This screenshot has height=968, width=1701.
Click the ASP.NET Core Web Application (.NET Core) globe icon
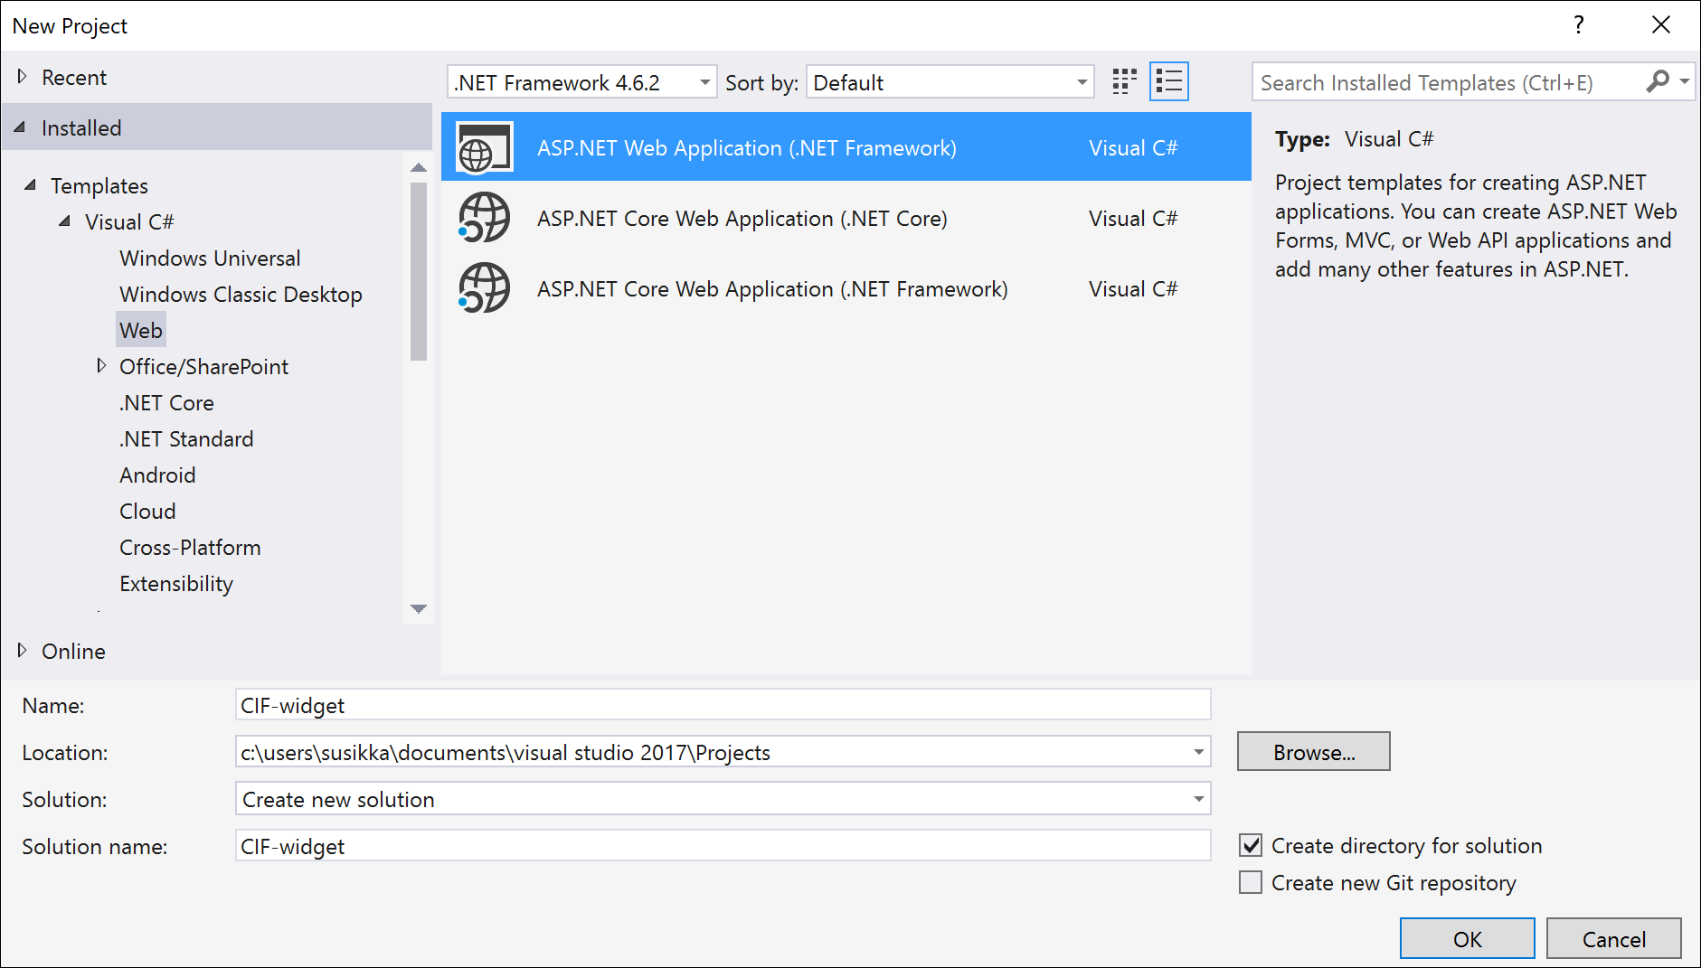[x=483, y=218]
